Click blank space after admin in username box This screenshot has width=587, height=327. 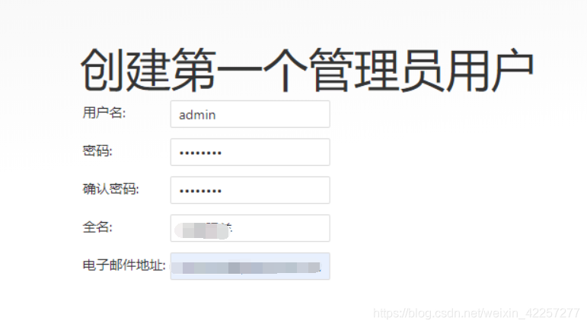point(273,114)
